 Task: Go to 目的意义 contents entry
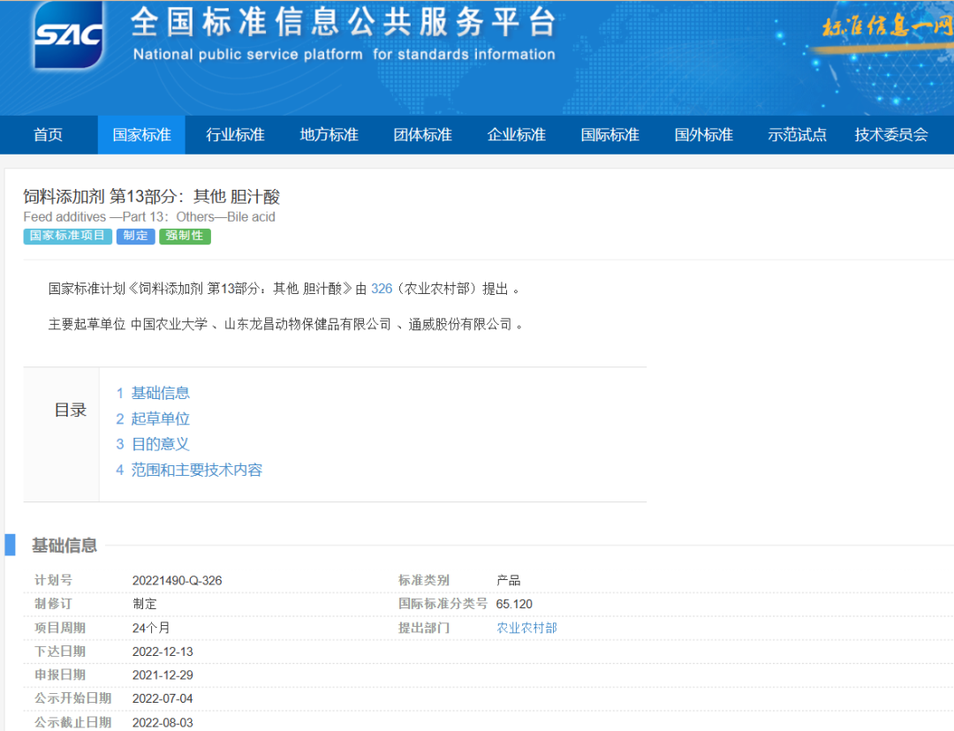pyautogui.click(x=160, y=444)
